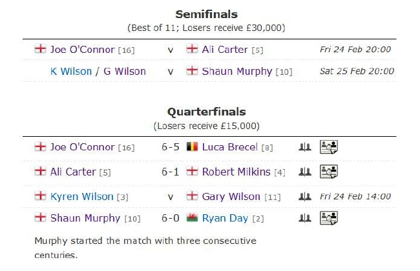420x271 pixels.
Task: Click the England flag next to Robert Milkins
Action: pos(192,172)
